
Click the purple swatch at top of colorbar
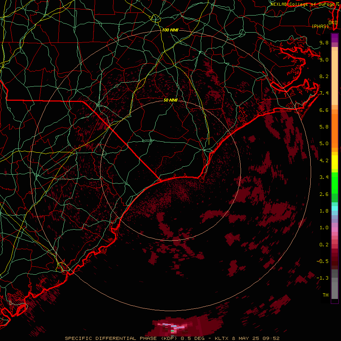335,38
